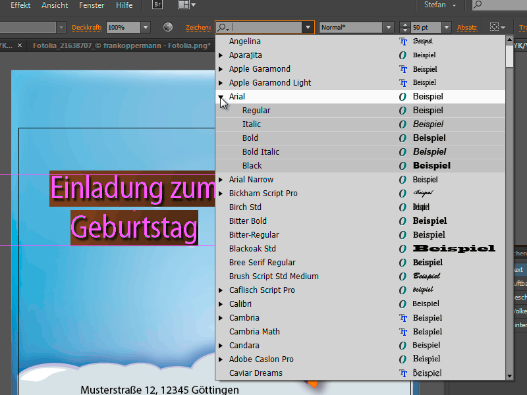This screenshot has width=527, height=395.
Task: Click the Zeichen link label
Action: (x=198, y=28)
